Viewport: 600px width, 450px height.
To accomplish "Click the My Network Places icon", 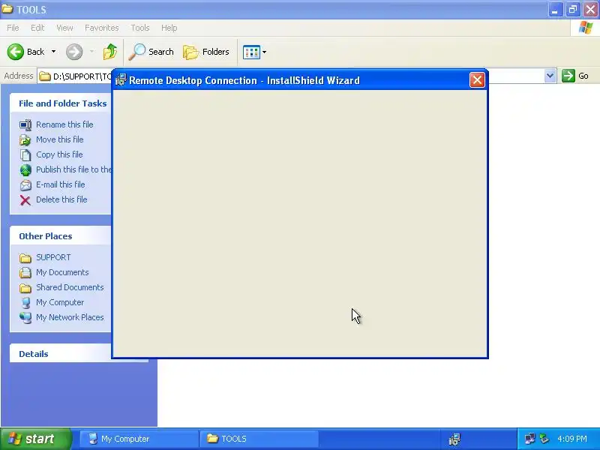I will pos(25,317).
